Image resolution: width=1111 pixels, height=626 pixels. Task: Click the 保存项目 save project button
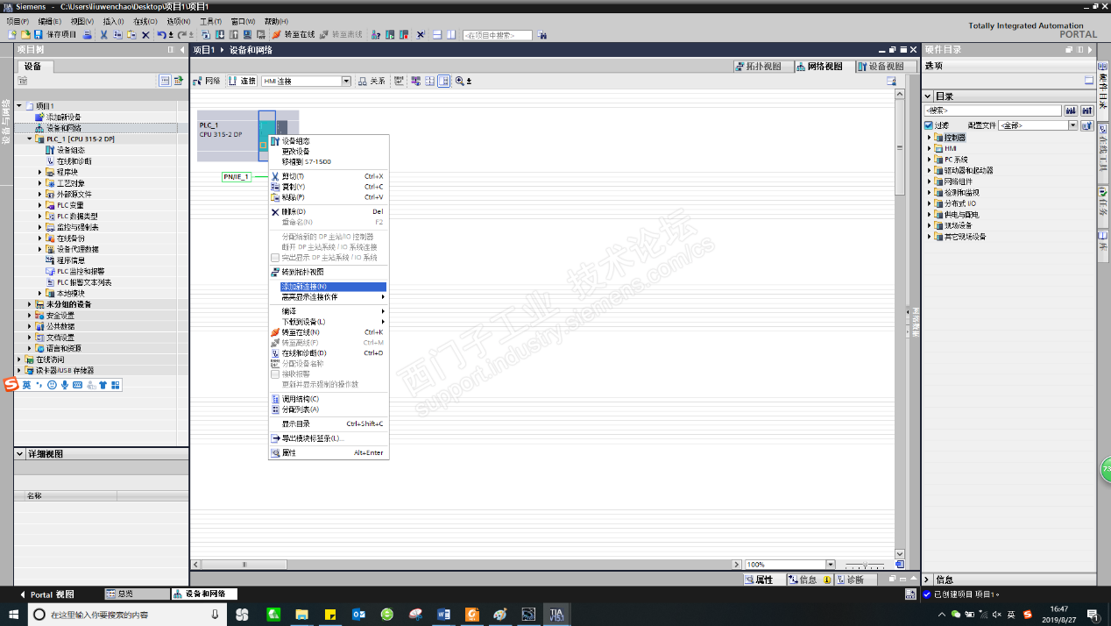55,35
